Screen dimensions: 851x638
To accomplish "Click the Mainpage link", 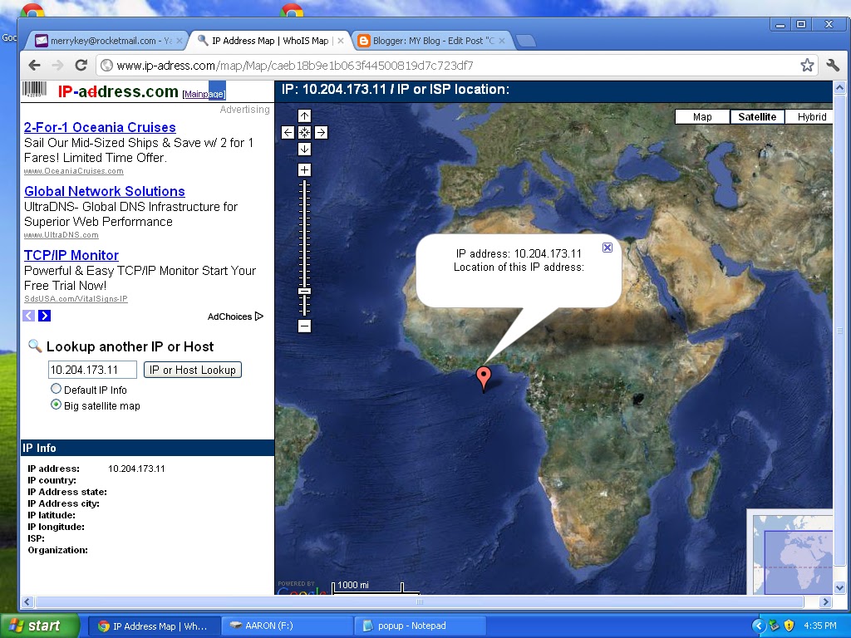I will (204, 94).
